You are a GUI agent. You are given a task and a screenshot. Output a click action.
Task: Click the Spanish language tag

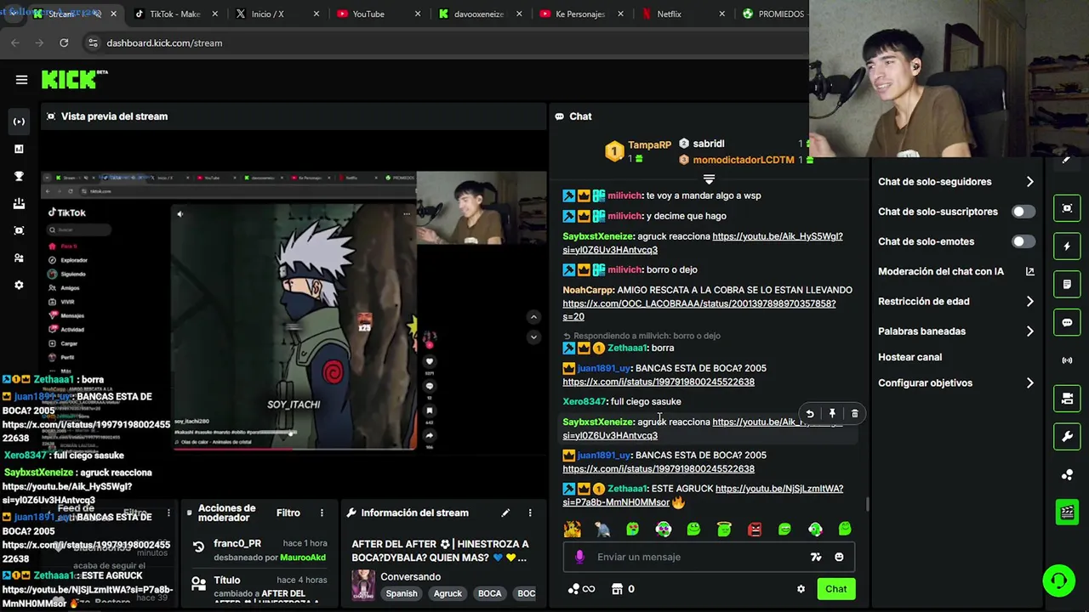402,594
